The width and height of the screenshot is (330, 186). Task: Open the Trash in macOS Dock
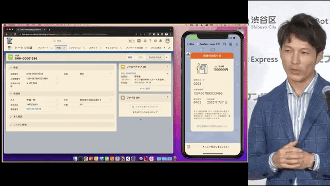point(174,159)
